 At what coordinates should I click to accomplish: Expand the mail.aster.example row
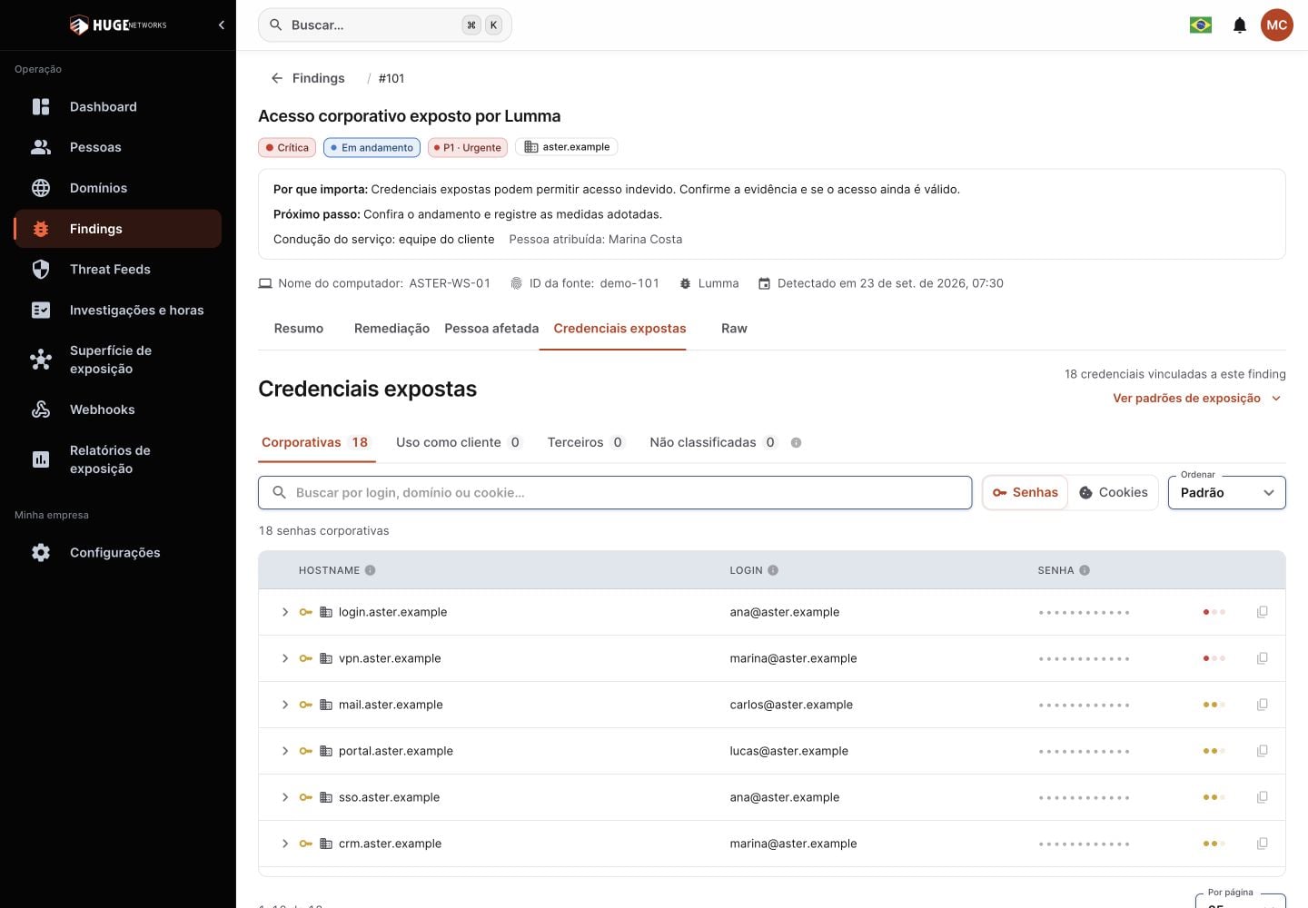pyautogui.click(x=285, y=705)
